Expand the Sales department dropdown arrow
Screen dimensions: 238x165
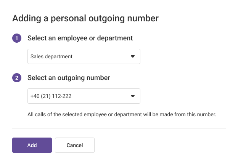coord(133,56)
